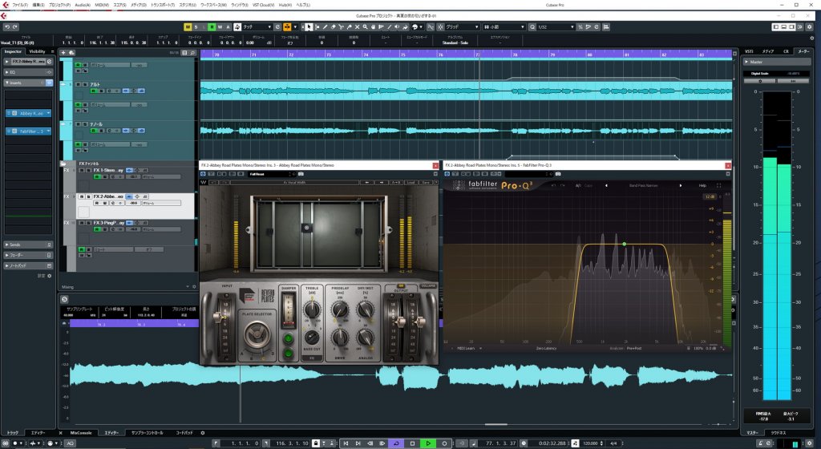
Task: Click Help in FabFilter Pro-Q 3
Action: [702, 186]
